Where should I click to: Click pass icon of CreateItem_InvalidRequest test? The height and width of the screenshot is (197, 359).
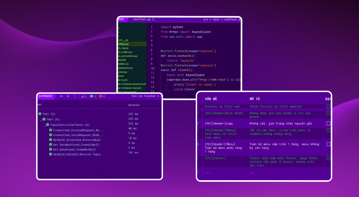[x=51, y=130]
